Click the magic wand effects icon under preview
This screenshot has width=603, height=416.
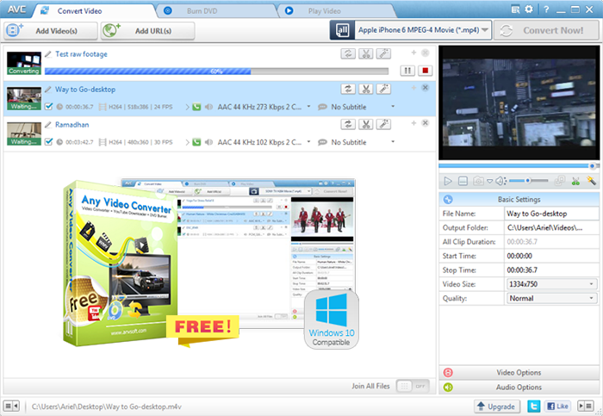click(x=591, y=181)
